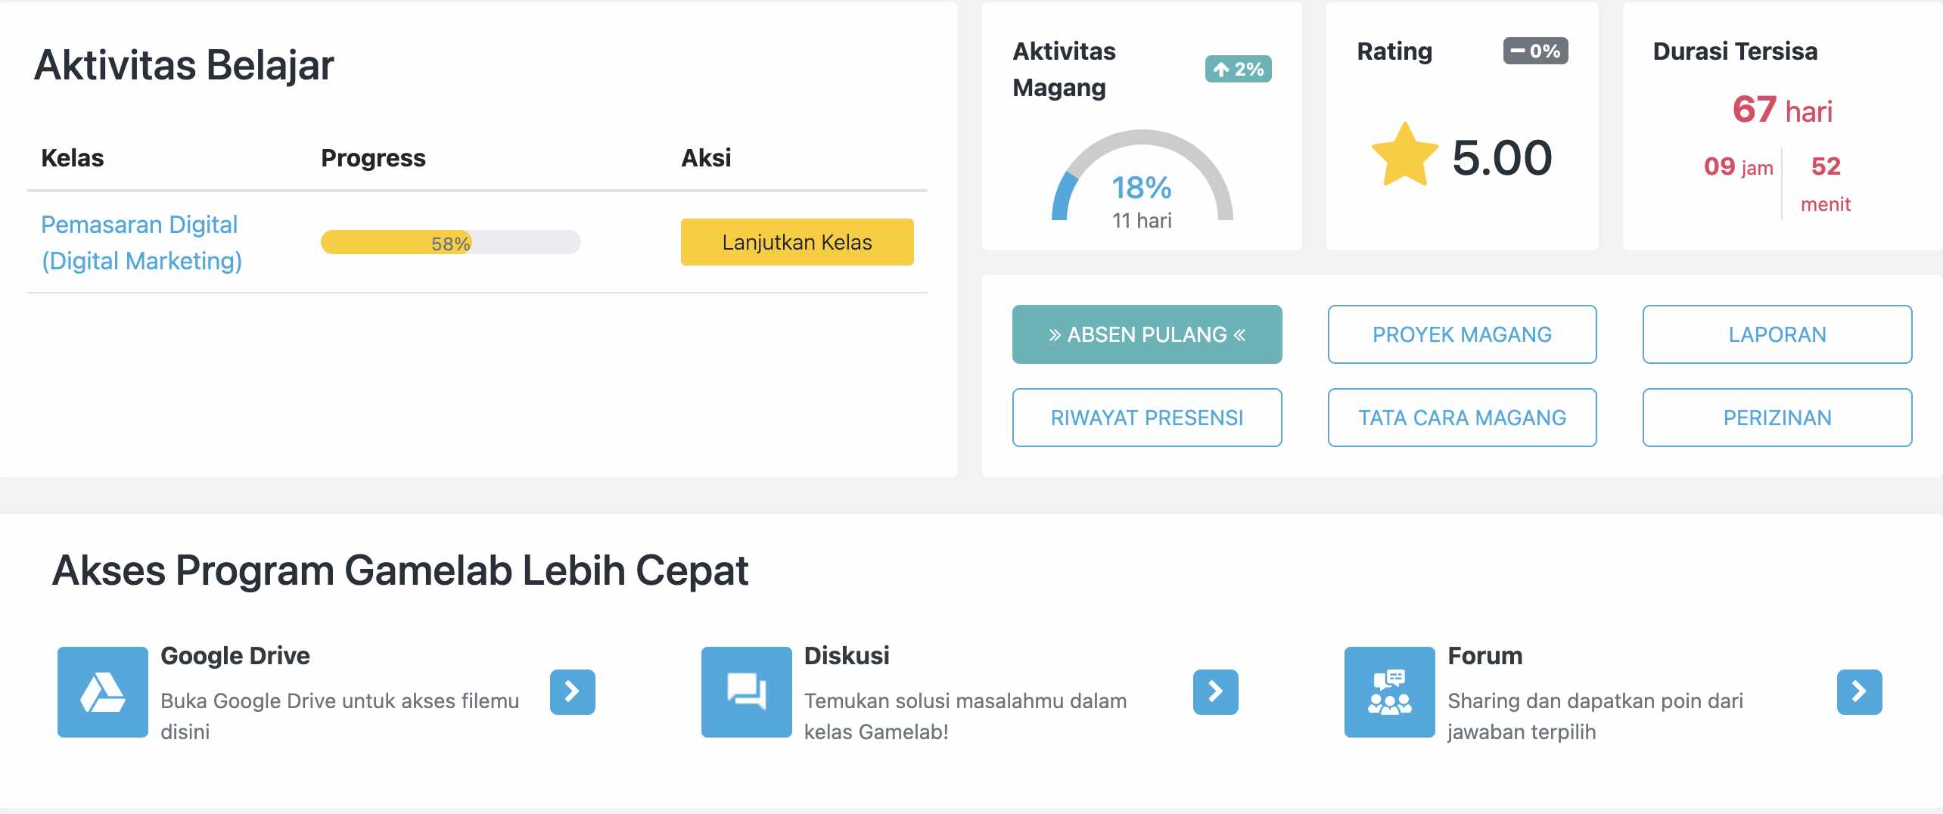1943x814 pixels.
Task: Toggle the Absen Pulang attendance button
Action: coord(1146,334)
